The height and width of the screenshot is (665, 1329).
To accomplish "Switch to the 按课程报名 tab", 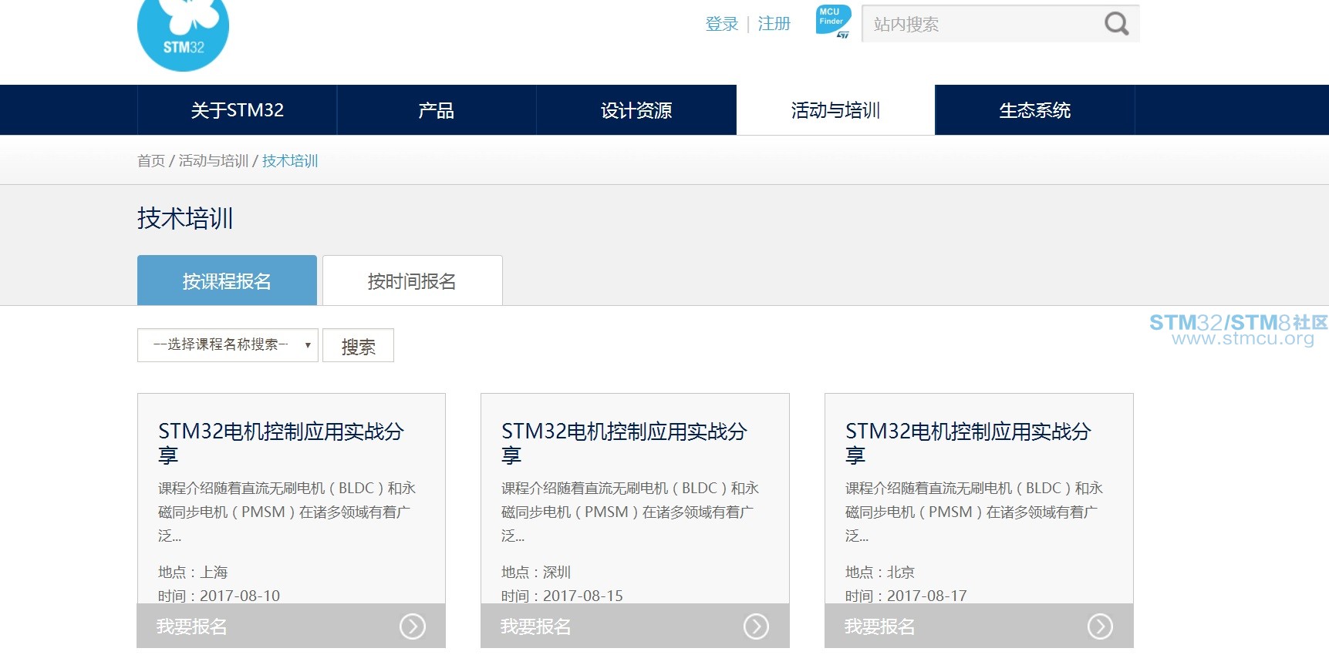I will tap(227, 280).
